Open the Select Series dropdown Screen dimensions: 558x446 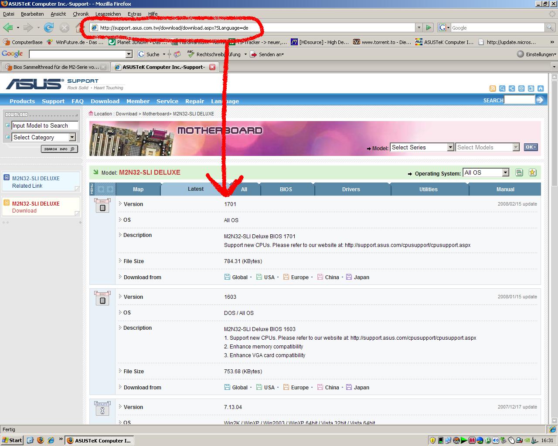pos(422,147)
